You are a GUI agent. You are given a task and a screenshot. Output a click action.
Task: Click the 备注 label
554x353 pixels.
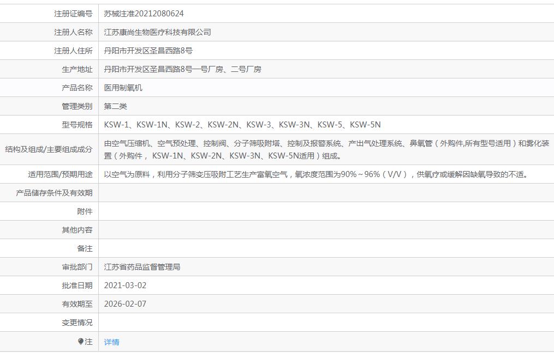click(85, 248)
